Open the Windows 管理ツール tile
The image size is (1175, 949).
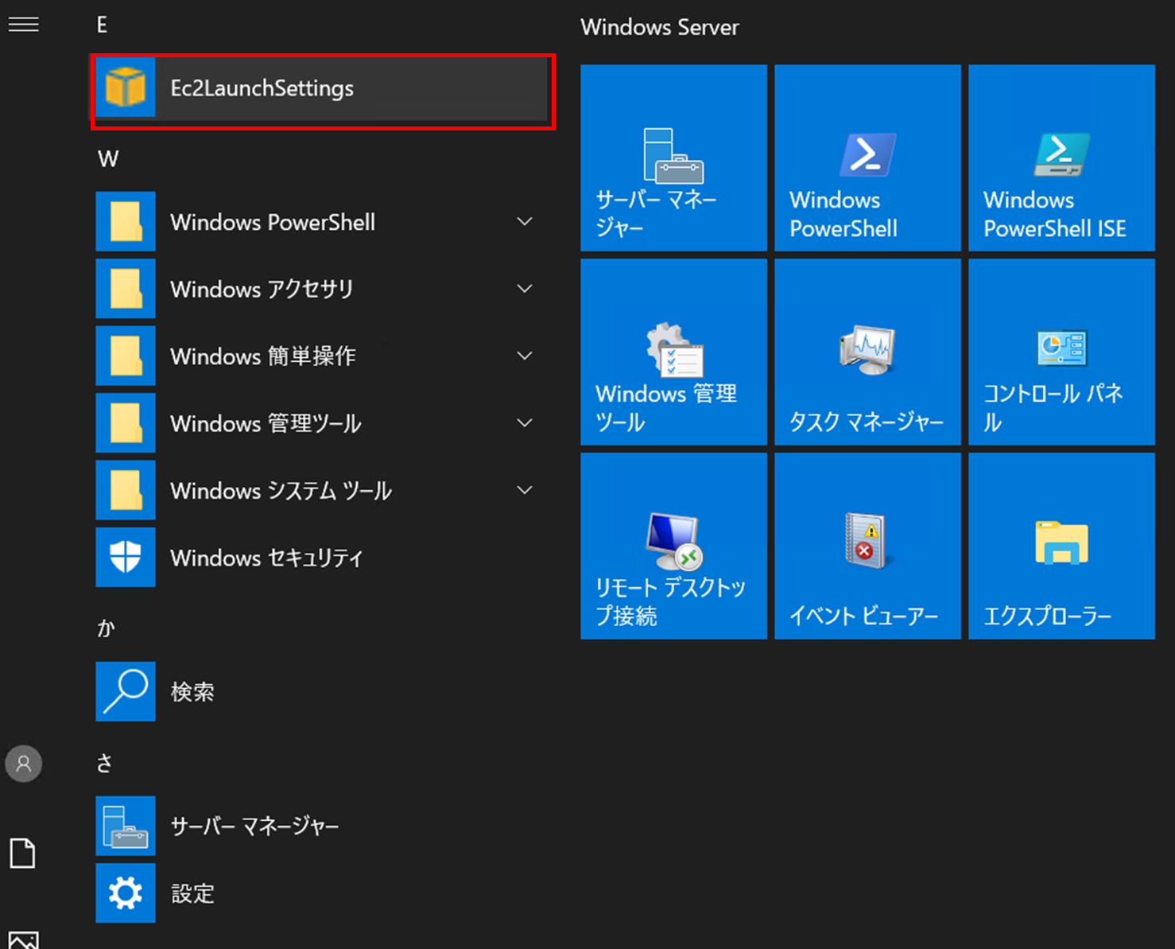pyautogui.click(x=673, y=352)
